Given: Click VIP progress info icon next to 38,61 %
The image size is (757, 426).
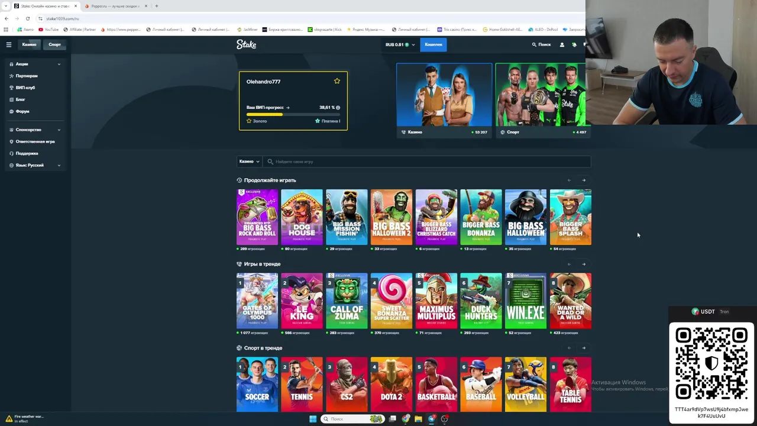Looking at the screenshot, I should click(338, 108).
